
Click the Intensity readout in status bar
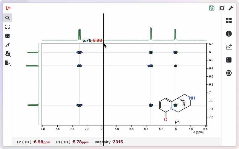pyautogui.click(x=109, y=142)
